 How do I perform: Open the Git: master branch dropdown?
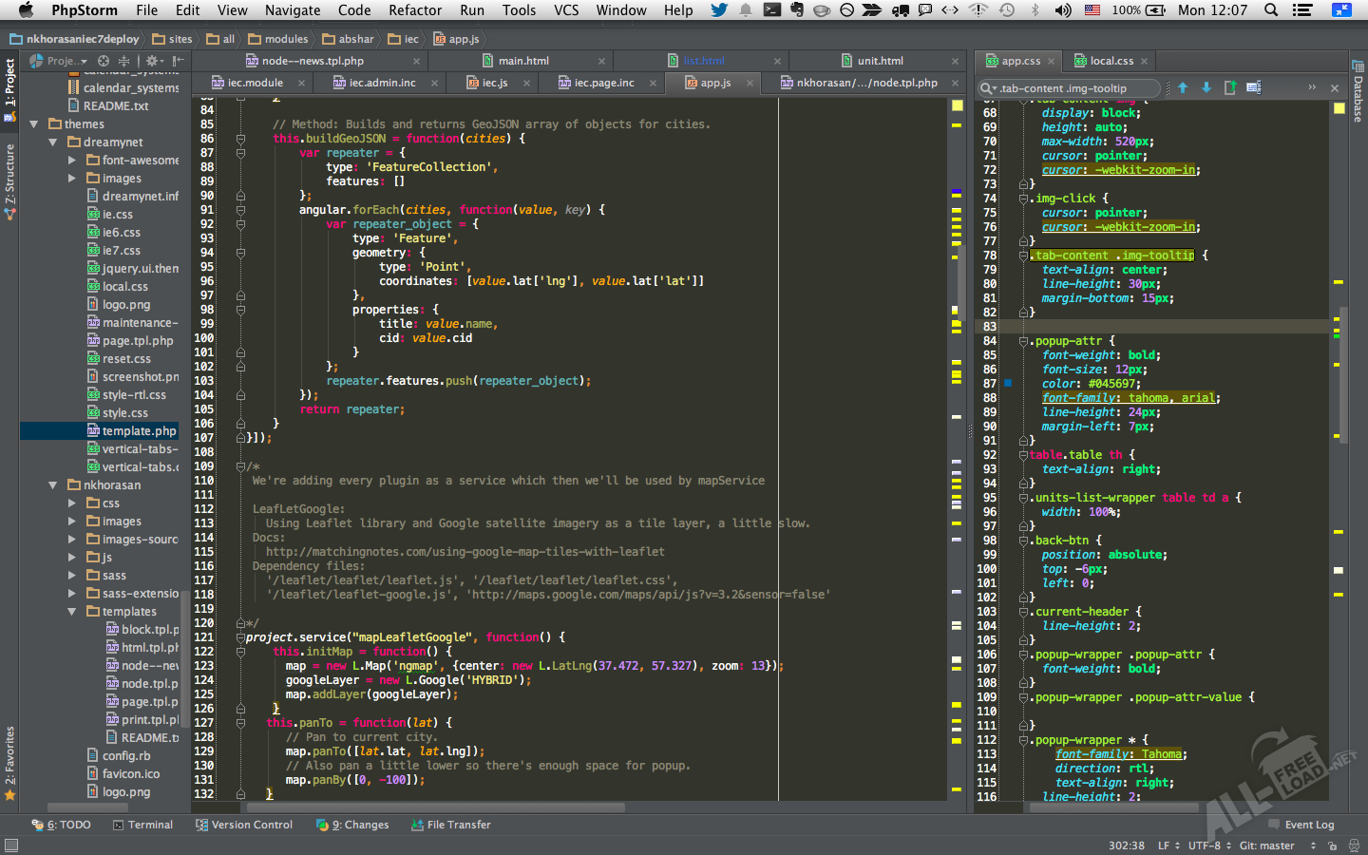[1266, 845]
